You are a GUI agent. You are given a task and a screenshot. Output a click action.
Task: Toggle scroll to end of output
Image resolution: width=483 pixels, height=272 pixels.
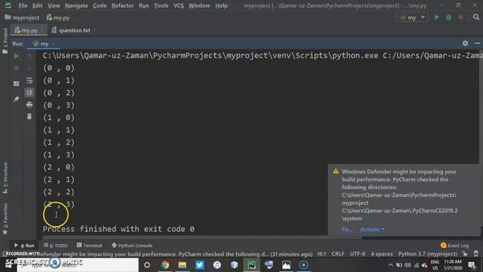29,92
